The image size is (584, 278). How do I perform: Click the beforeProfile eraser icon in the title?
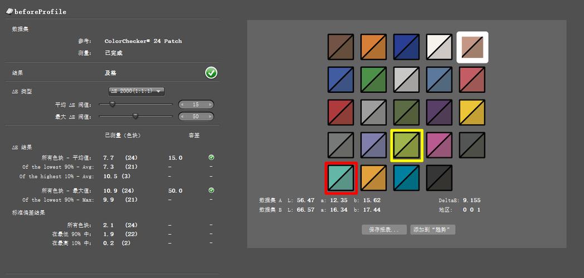pyautogui.click(x=9, y=11)
